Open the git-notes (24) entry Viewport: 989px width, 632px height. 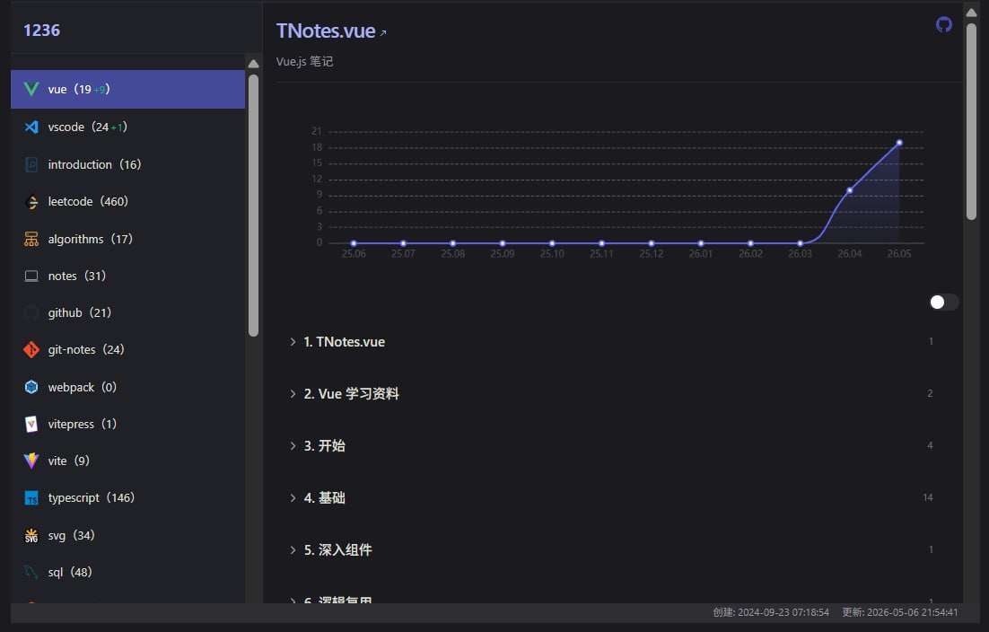point(127,349)
